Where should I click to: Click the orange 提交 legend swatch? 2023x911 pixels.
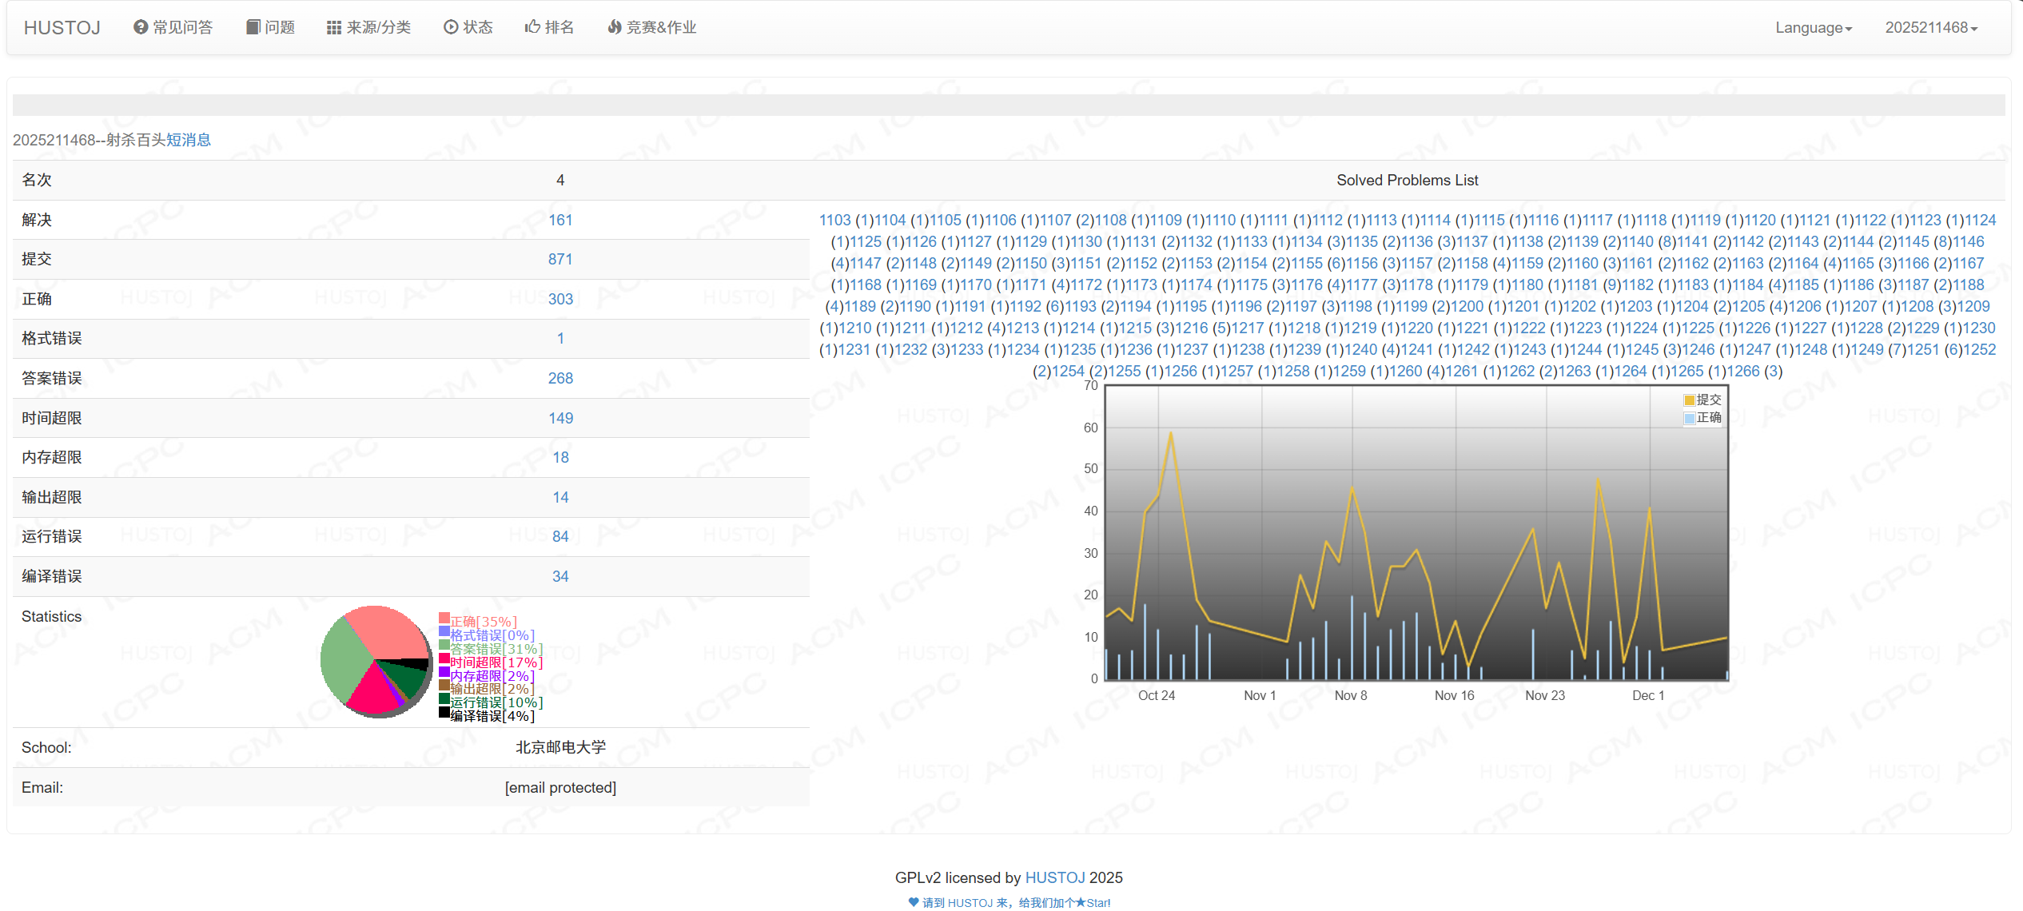1689,400
